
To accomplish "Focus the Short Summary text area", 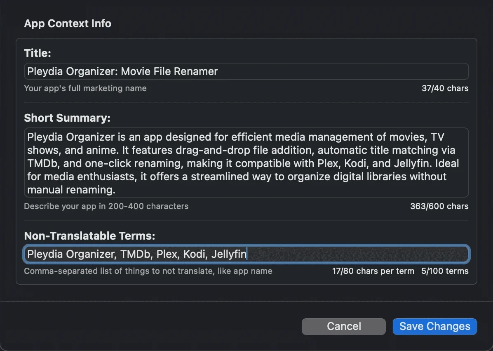I will point(246,163).
